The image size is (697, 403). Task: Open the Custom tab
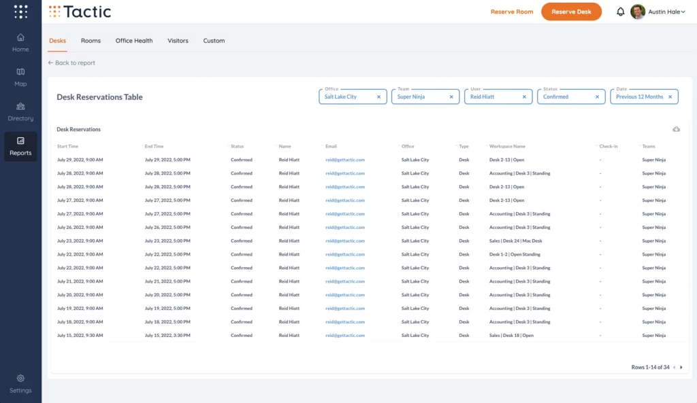pos(214,40)
